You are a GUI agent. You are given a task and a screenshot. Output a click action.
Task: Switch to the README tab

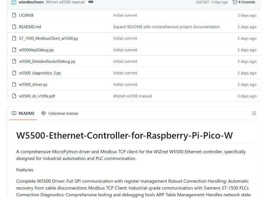[x=23, y=113]
